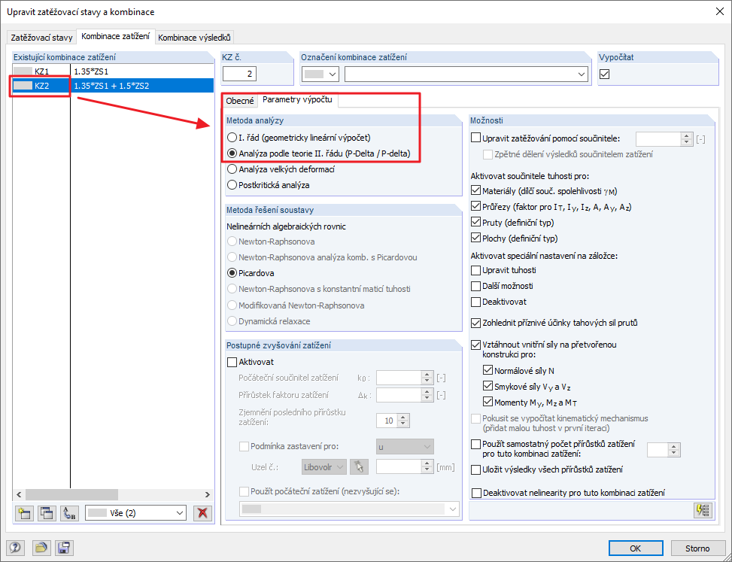Click the renumber combinations icon
The width and height of the screenshot is (732, 562).
click(69, 513)
